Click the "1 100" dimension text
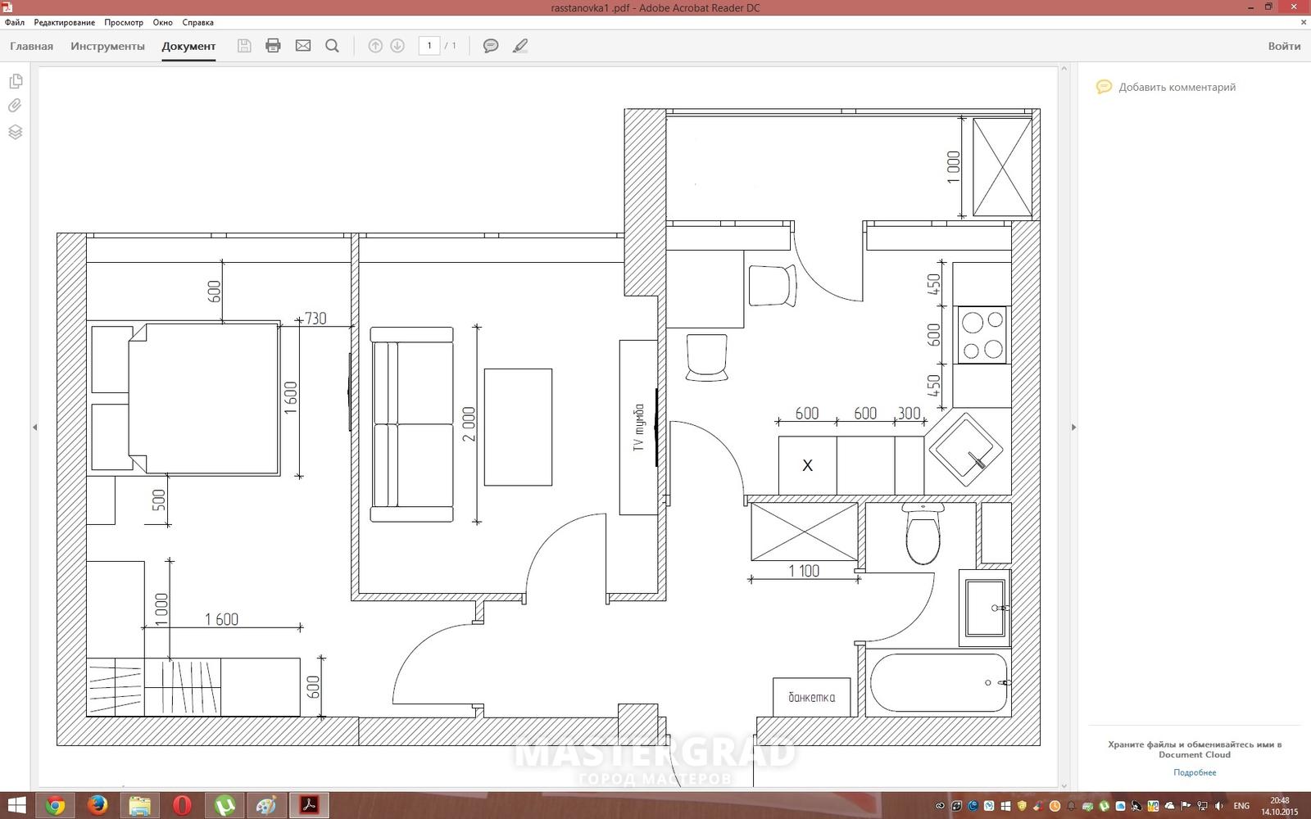Viewport: 1311px width, 819px height. point(804,571)
